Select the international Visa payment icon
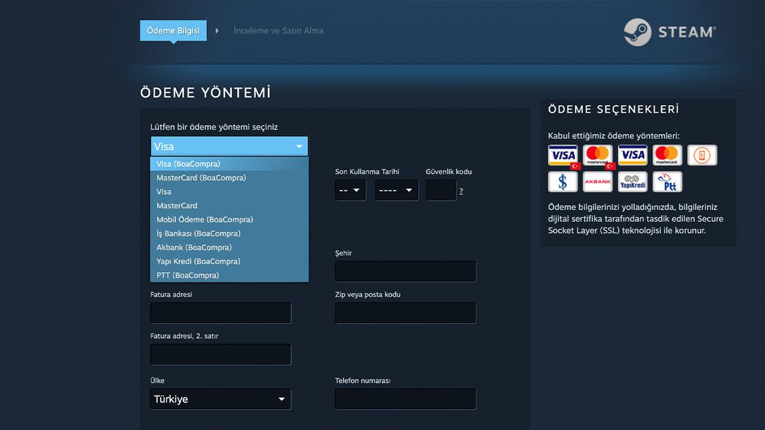Image resolution: width=765 pixels, height=430 pixels. click(632, 155)
